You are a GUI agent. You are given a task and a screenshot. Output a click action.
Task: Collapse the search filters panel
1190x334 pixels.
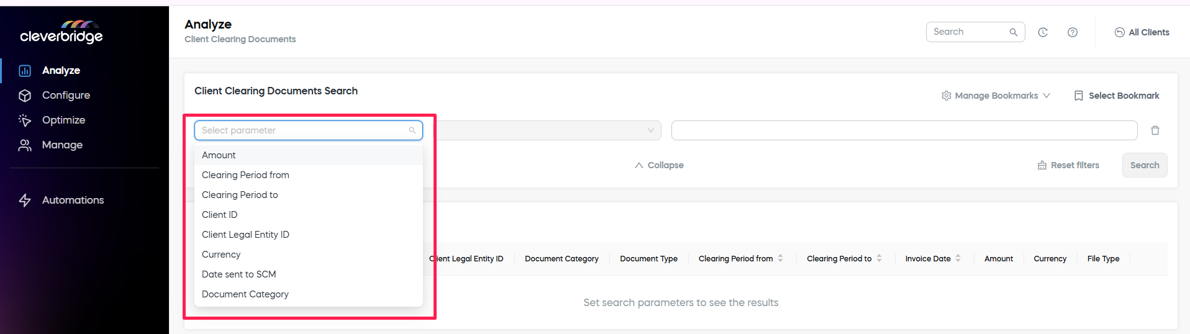coord(659,165)
